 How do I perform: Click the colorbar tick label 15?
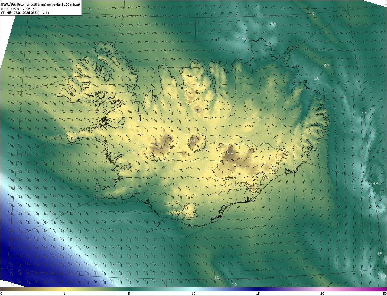pos(258,294)
